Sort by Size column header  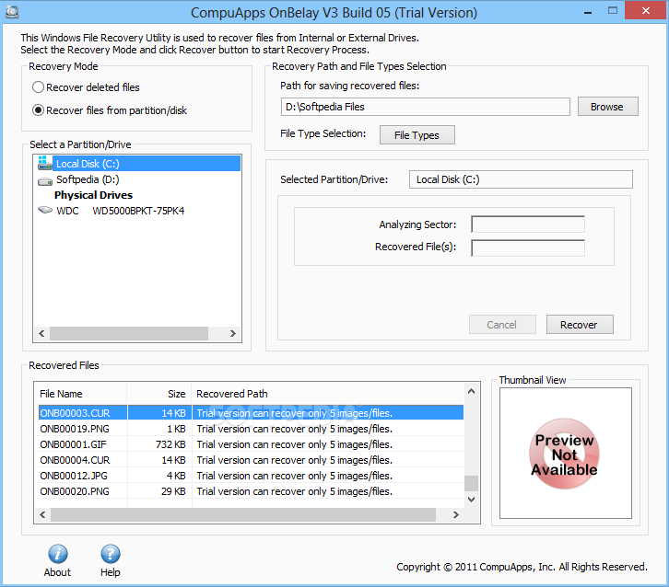tap(159, 394)
